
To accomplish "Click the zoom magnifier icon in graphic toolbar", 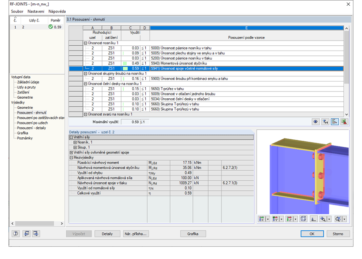I will (x=323, y=219).
